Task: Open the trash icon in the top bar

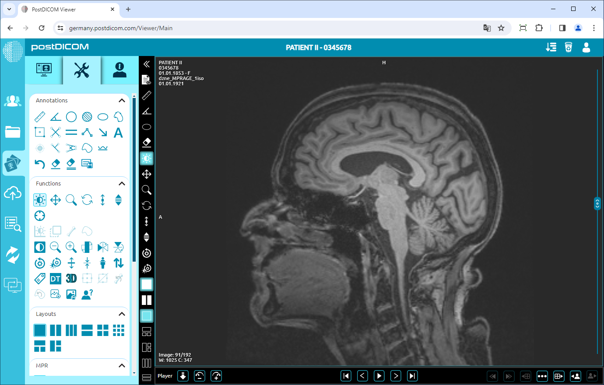Action: coord(569,47)
